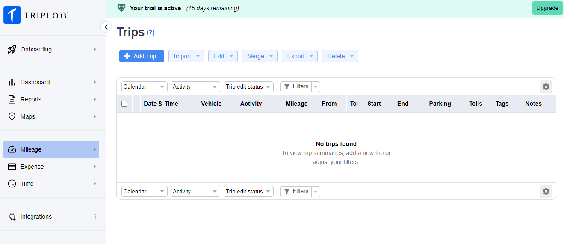The width and height of the screenshot is (564, 244).
Task: Click the Reports document icon
Action: click(12, 99)
